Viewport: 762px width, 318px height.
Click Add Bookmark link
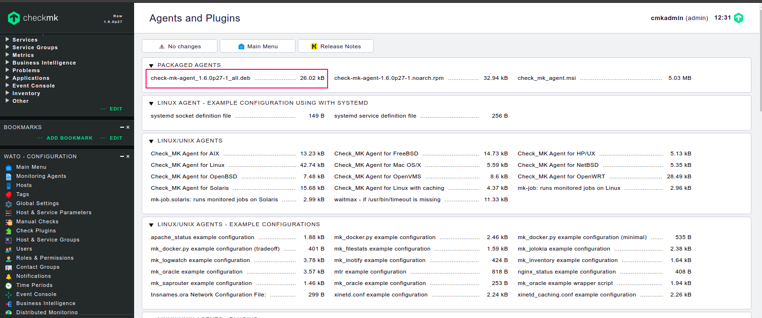click(69, 138)
